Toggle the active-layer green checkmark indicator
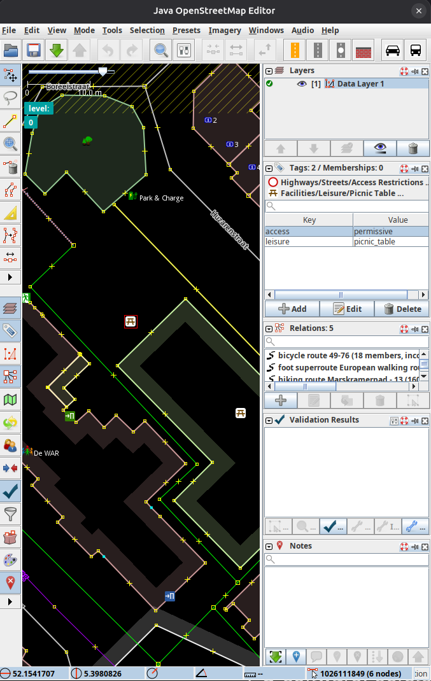This screenshot has height=681, width=431. point(270,84)
